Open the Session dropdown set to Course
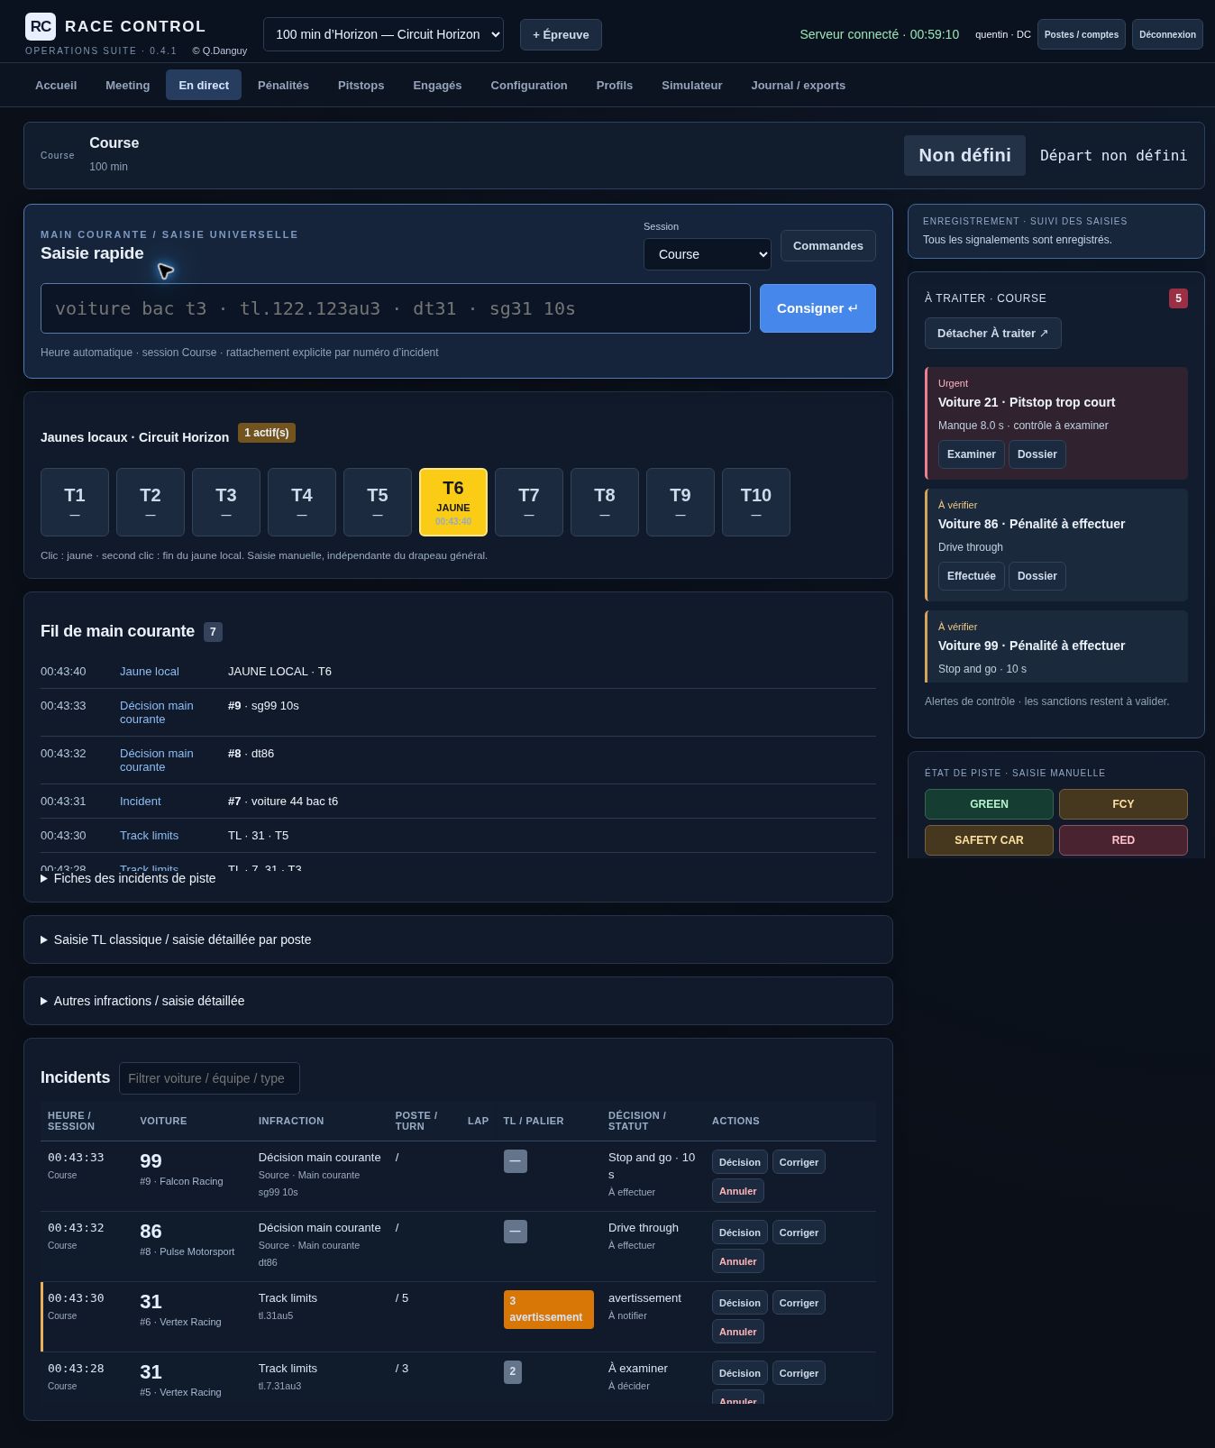This screenshot has width=1215, height=1448. pos(708,254)
